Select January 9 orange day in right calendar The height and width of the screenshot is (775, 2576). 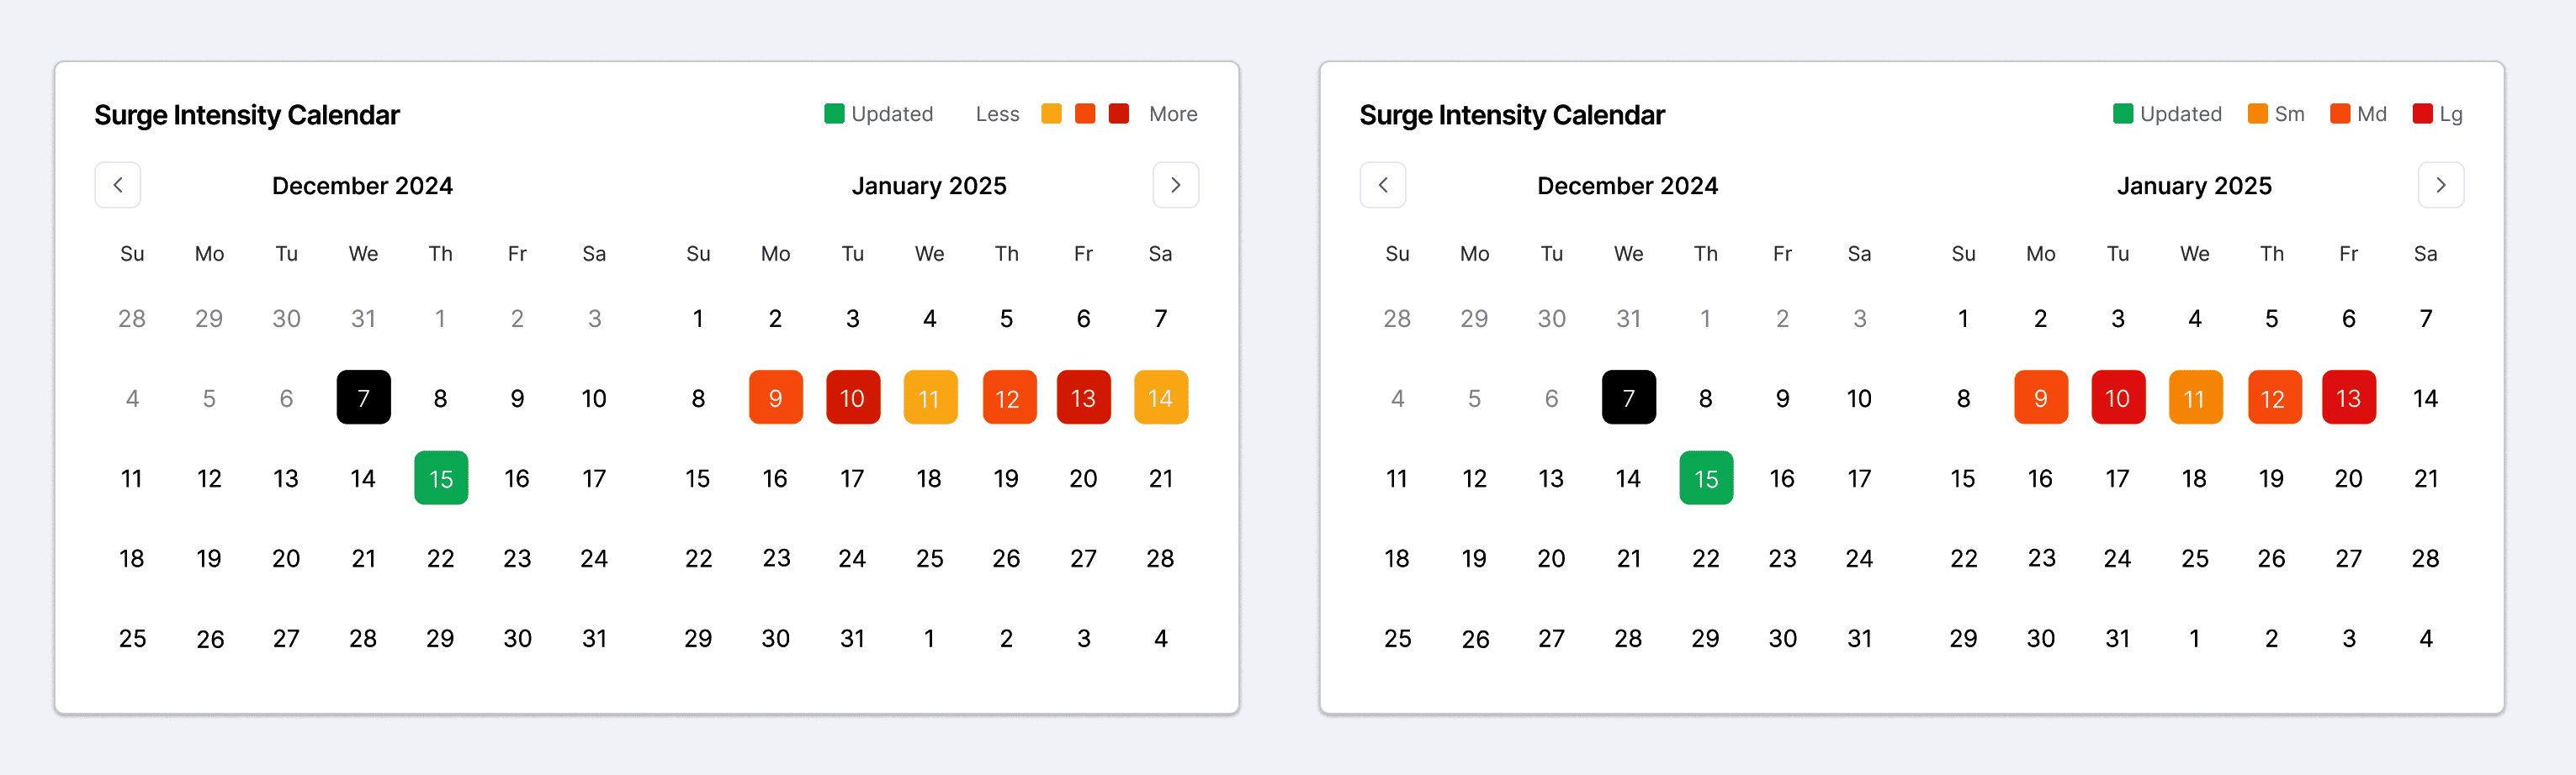[2040, 398]
